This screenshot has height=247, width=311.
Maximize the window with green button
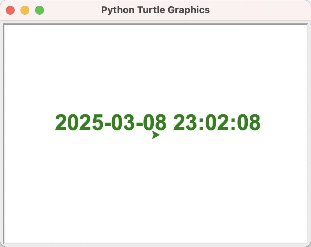pos(40,10)
